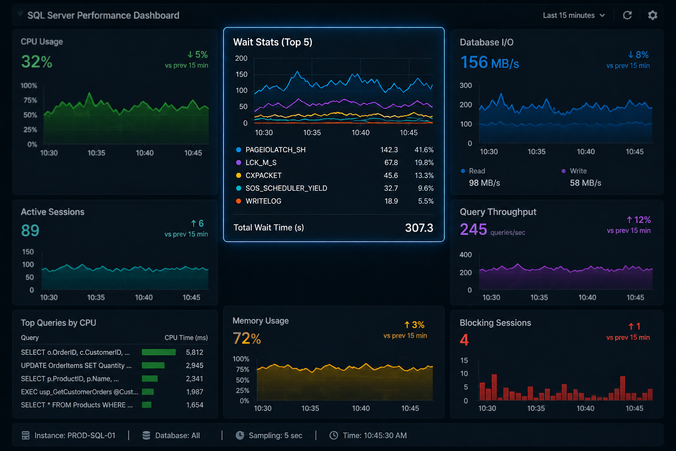Click the Query Throughput value 245
The width and height of the screenshot is (676, 451).
pyautogui.click(x=474, y=229)
